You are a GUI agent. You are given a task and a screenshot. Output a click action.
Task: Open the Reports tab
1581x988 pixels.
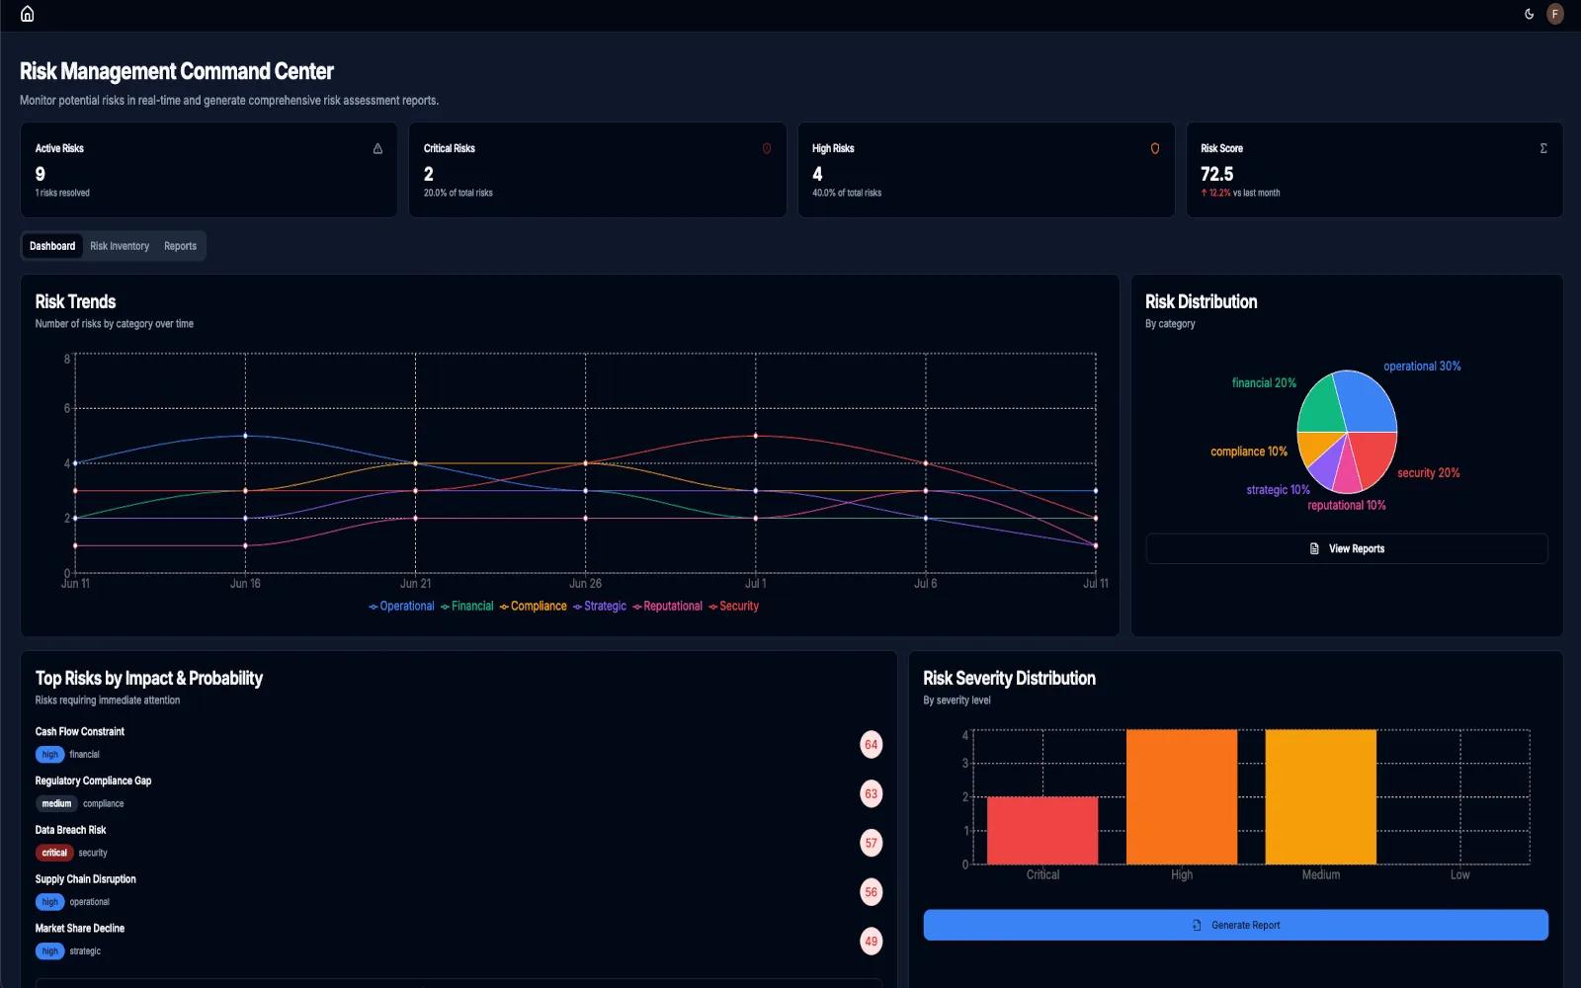[180, 246]
